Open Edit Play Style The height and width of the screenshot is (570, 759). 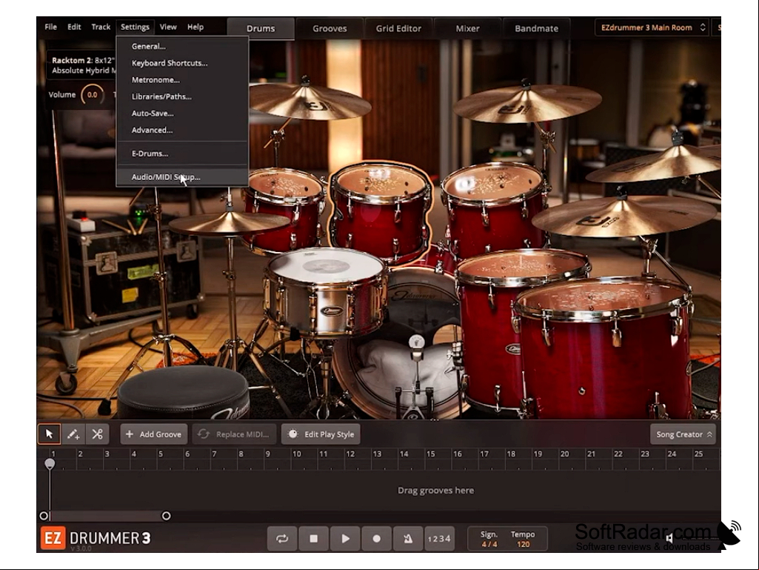tap(321, 434)
